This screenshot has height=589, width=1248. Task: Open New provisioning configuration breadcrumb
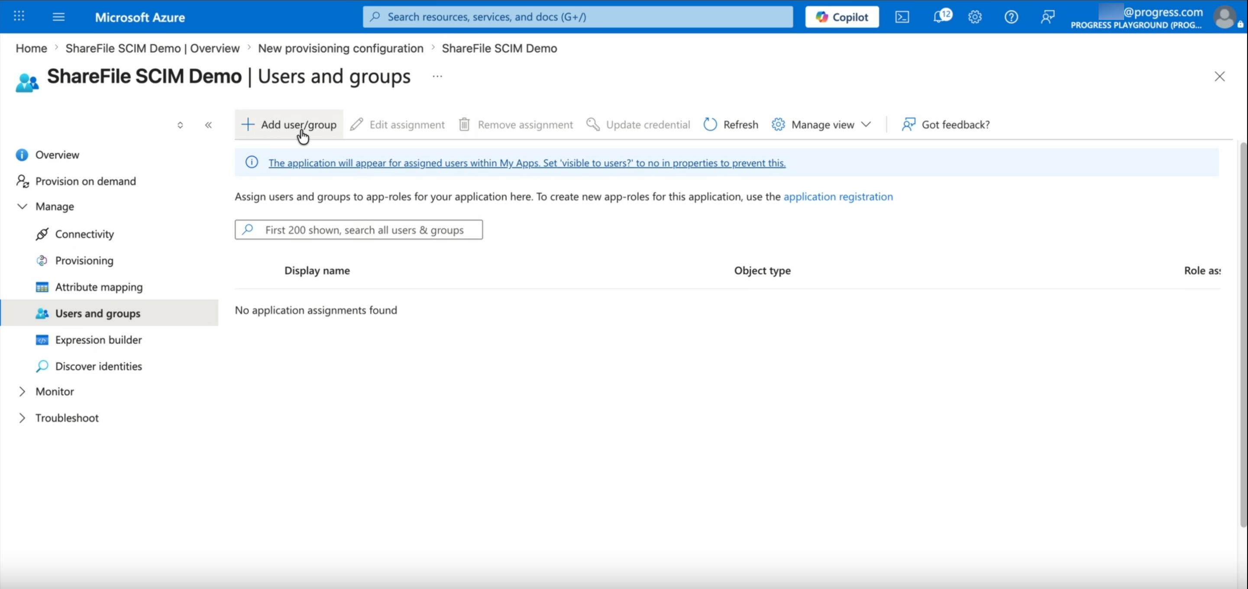pyautogui.click(x=341, y=48)
